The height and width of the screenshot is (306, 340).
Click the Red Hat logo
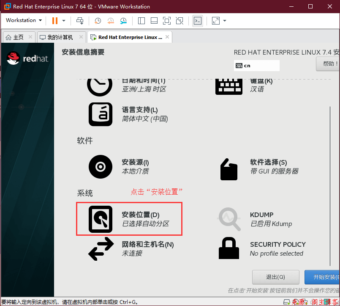[27, 58]
